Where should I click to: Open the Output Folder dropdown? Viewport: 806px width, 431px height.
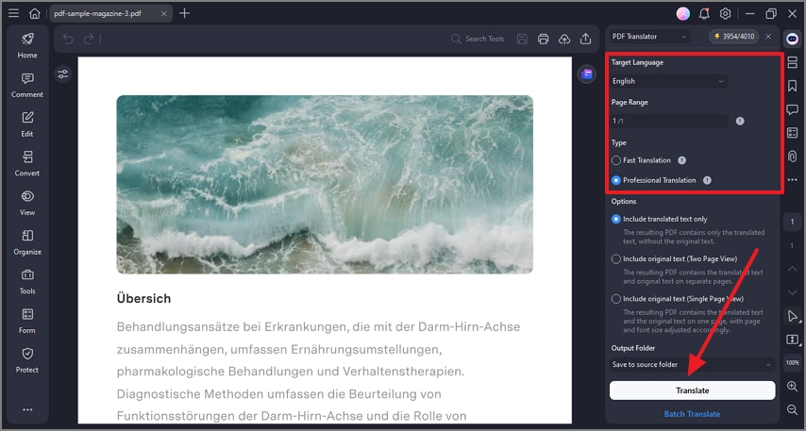click(x=692, y=364)
